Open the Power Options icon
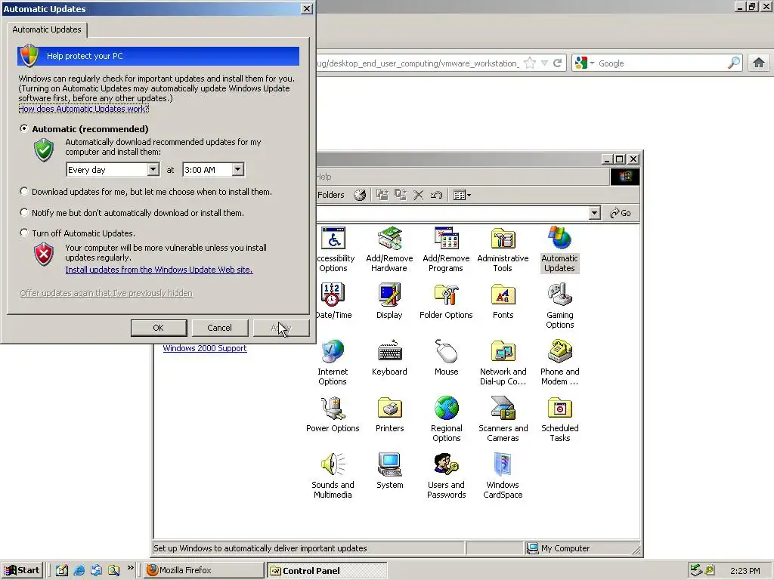 (x=333, y=415)
